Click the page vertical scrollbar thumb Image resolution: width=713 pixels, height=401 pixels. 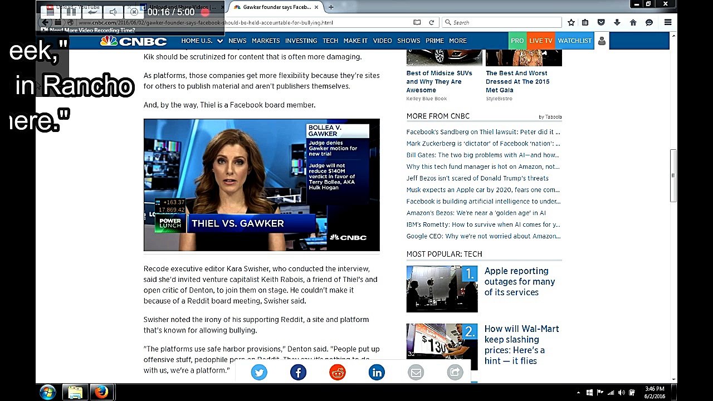point(673,176)
